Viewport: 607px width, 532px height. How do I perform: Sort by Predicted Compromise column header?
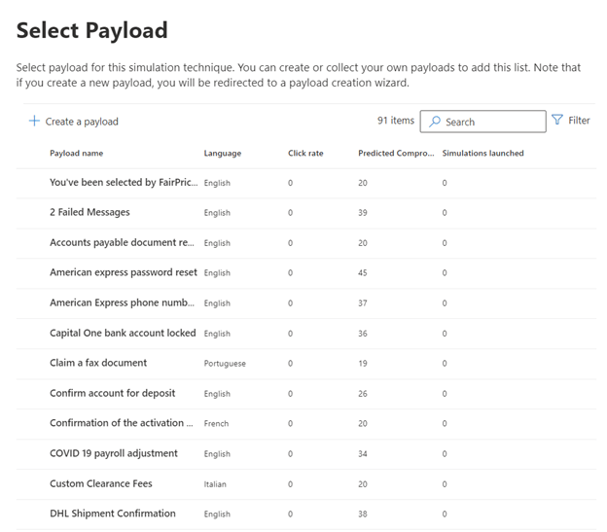(x=395, y=153)
